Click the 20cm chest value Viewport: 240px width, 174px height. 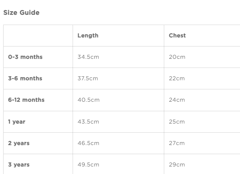click(x=177, y=57)
